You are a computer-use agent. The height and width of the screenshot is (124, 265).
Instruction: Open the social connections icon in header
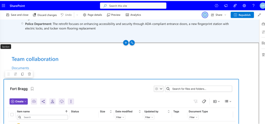click(235, 6)
